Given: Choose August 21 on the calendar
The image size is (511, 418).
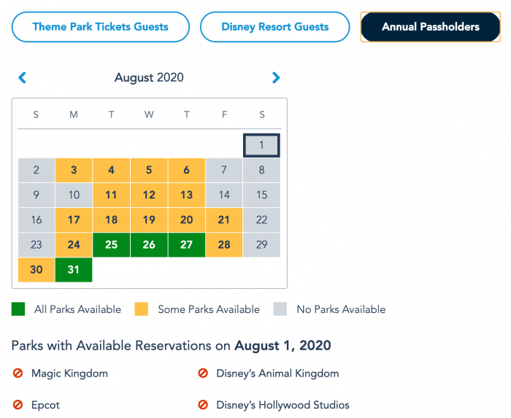Looking at the screenshot, I should coord(223,220).
